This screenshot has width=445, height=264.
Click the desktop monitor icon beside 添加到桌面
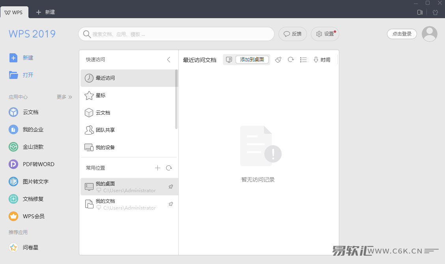229,60
